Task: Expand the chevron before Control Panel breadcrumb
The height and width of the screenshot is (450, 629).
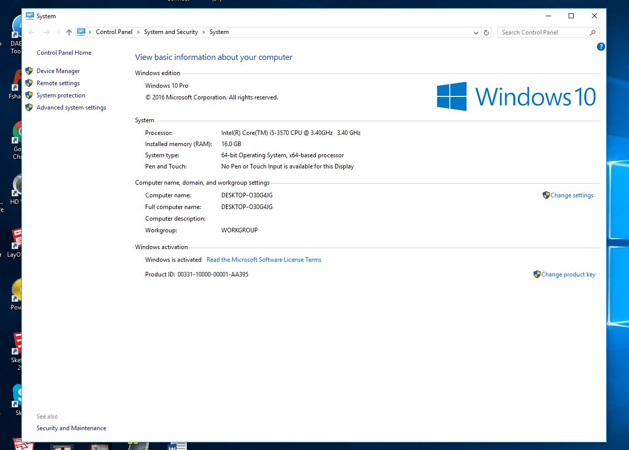Action: point(91,32)
